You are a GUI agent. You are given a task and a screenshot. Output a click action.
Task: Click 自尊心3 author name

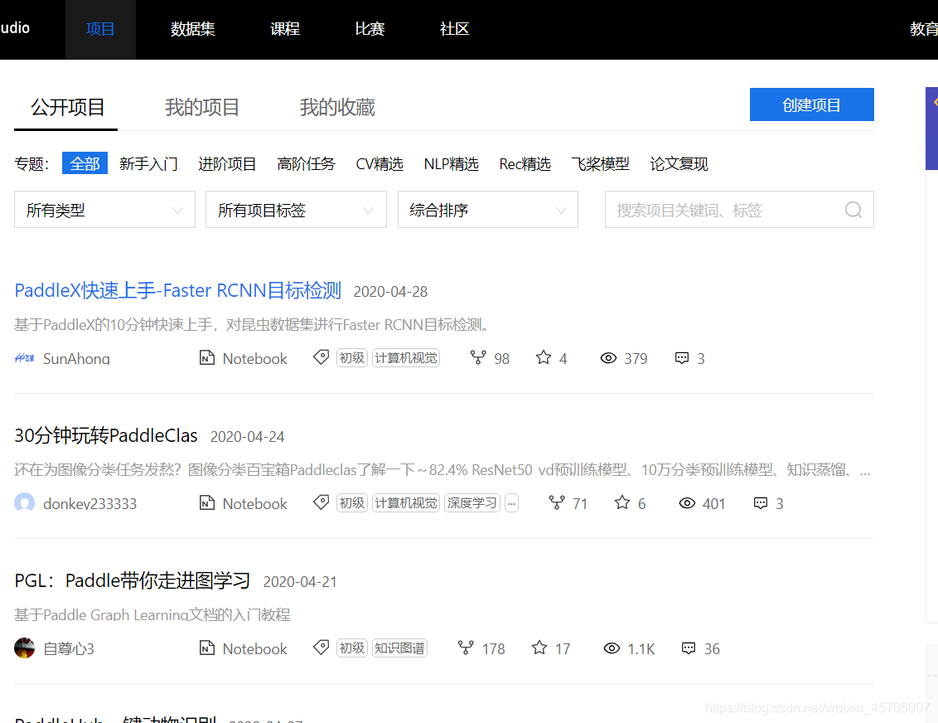coord(69,648)
